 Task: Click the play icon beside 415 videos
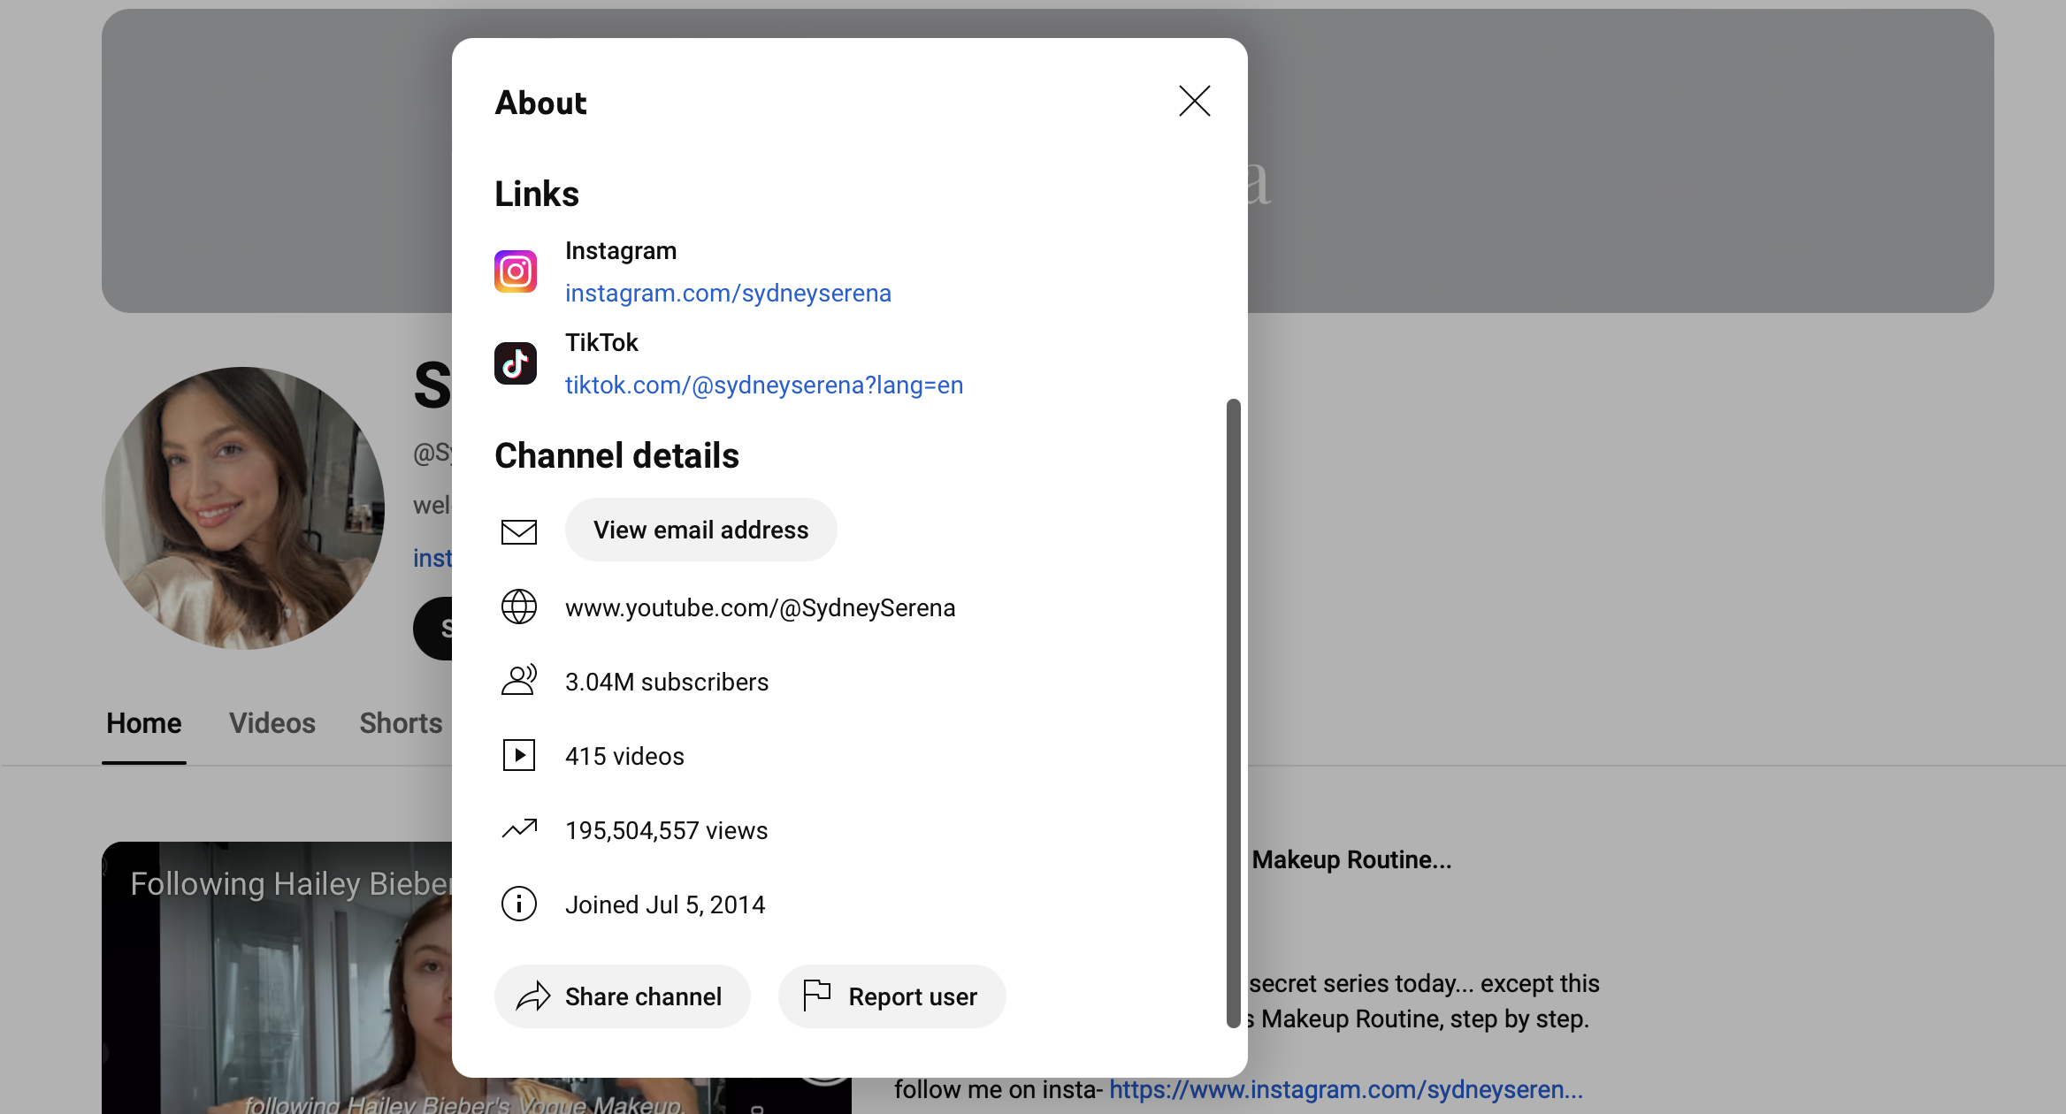click(519, 756)
